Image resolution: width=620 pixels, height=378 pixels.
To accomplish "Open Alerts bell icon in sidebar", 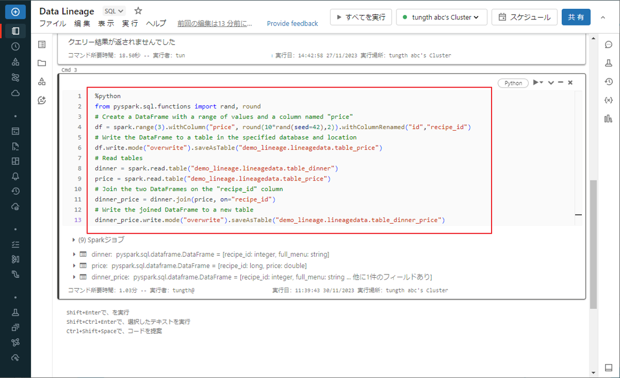I will coord(15,177).
